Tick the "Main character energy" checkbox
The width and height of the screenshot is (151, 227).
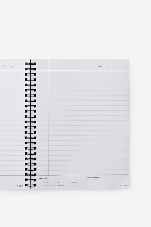tap(40, 186)
